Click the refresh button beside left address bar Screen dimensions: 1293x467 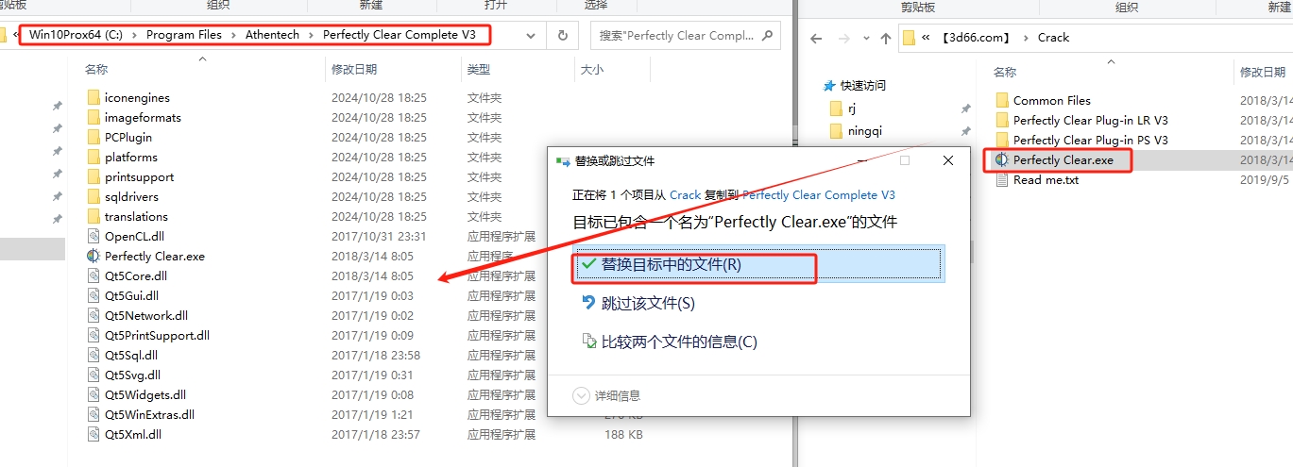pos(562,36)
